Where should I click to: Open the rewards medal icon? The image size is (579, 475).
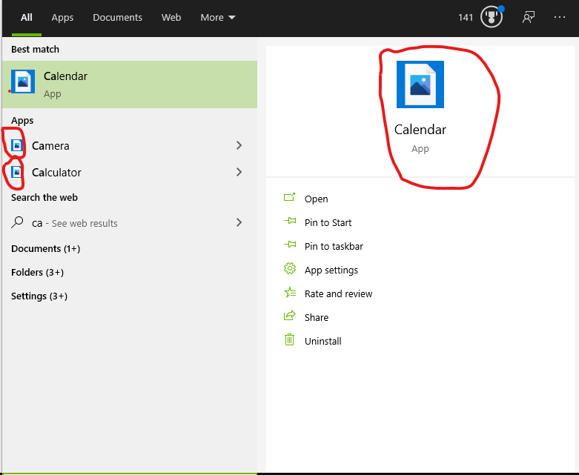492,17
